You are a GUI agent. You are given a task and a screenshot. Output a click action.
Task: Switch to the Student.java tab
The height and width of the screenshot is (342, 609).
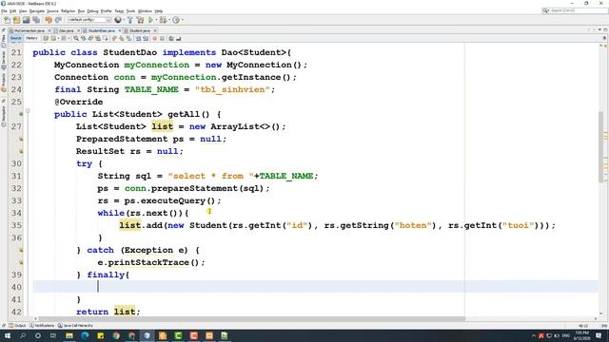point(140,30)
